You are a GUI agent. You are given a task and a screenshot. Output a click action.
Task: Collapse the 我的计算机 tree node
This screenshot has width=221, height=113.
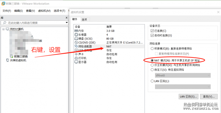pyautogui.click(x=3, y=29)
